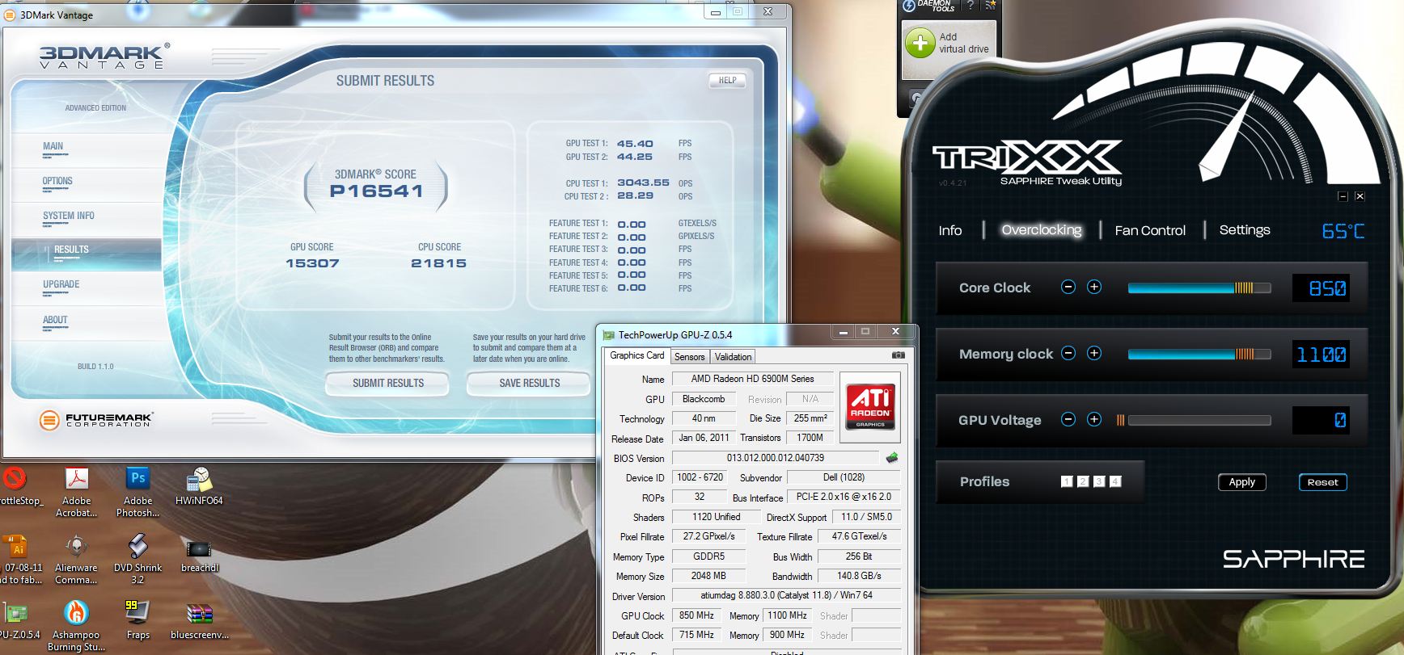
Task: Click the 3DMark score P16541
Action: click(x=376, y=191)
